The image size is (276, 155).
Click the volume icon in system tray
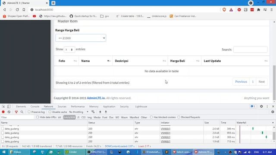pos(250,152)
